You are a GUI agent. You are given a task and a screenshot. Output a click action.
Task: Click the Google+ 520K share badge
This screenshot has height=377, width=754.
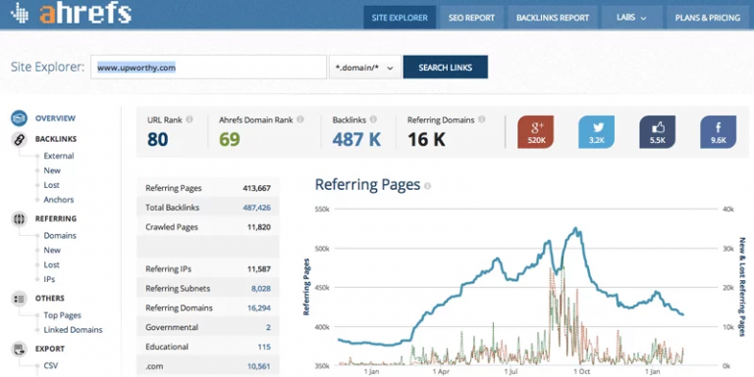coord(536,132)
